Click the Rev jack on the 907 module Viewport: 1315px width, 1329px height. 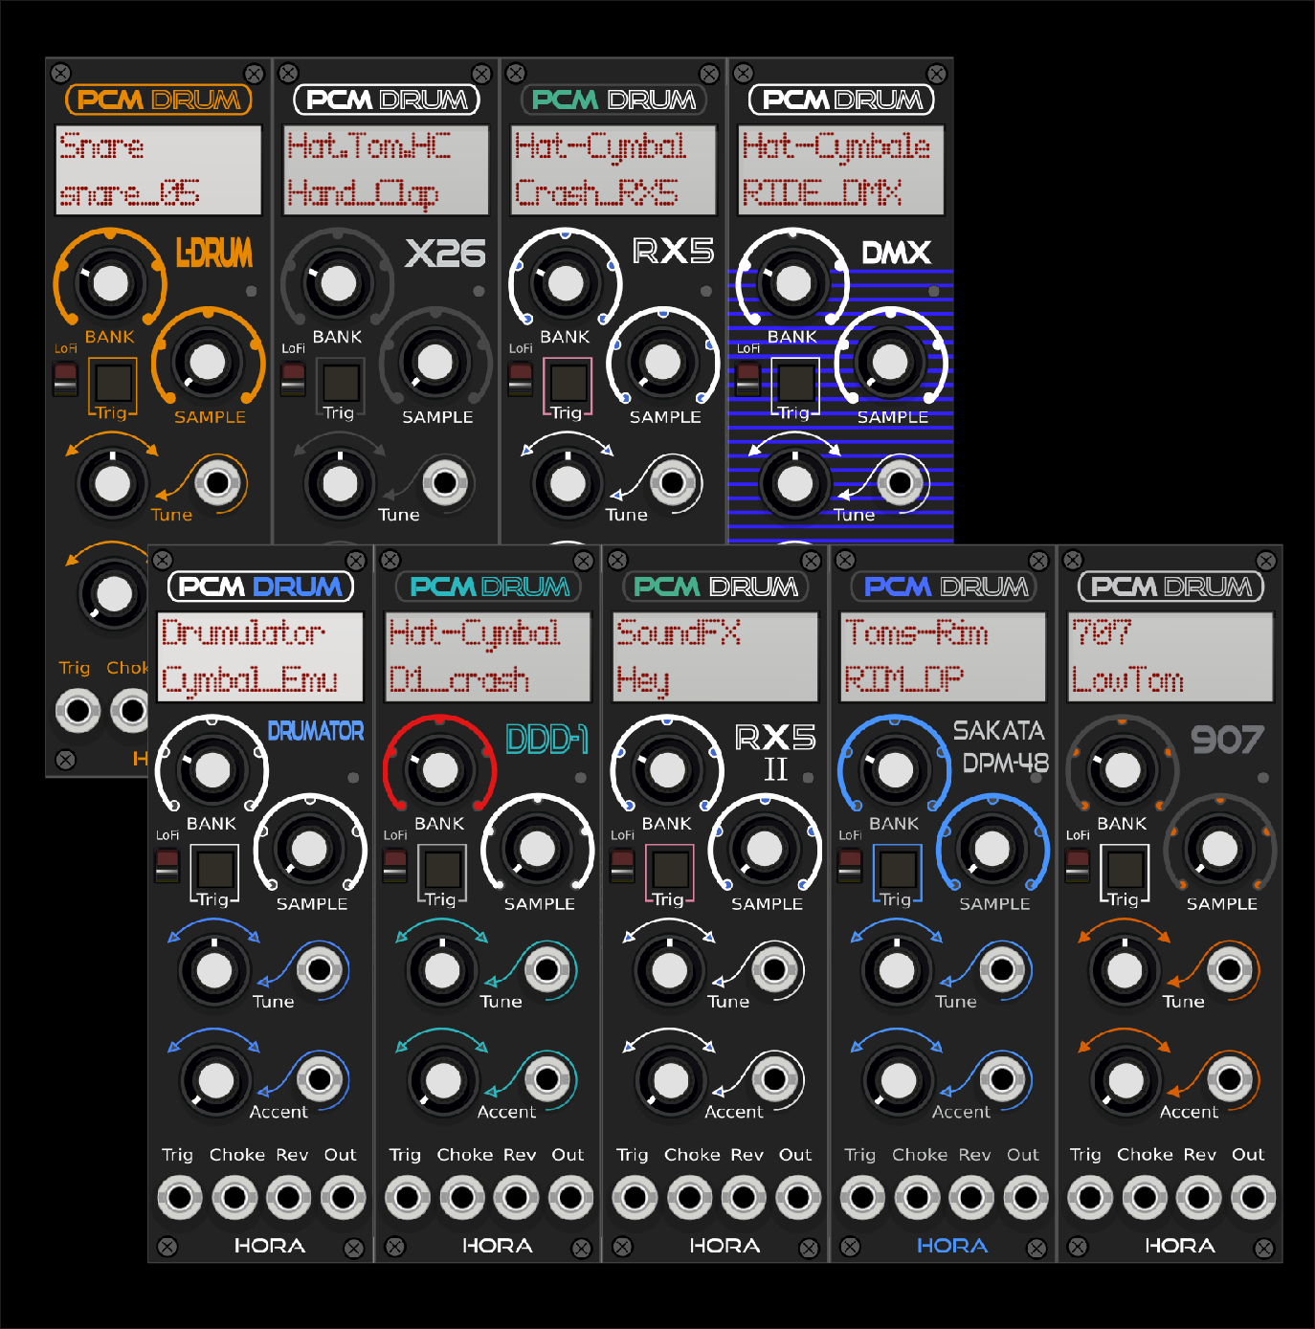coord(1198,1197)
